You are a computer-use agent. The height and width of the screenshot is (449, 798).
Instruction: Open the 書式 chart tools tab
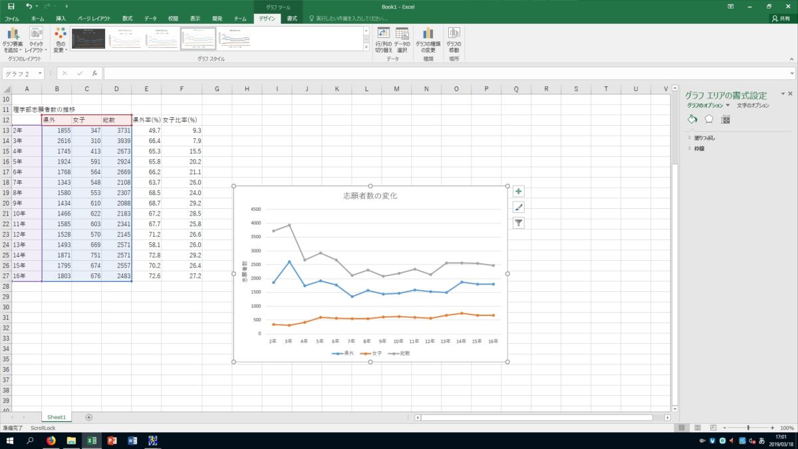coord(292,19)
